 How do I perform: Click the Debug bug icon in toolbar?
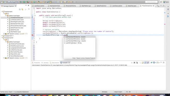20,2
